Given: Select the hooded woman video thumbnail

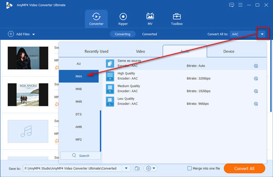Looking at the screenshot, I should pyautogui.click(x=28, y=58).
